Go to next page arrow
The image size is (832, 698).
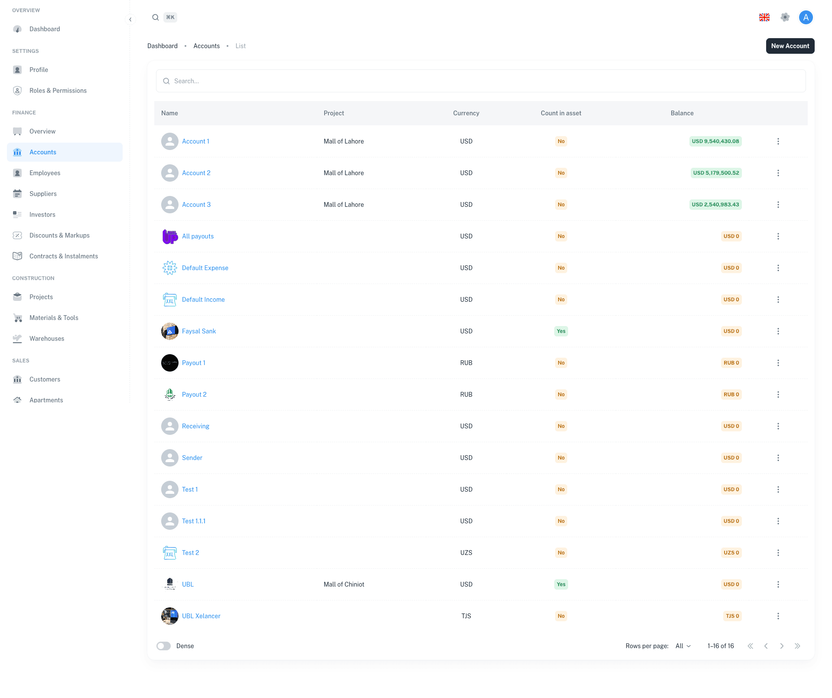781,646
